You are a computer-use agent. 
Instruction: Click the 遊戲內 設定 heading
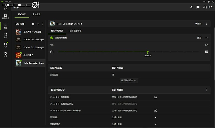[56, 68]
